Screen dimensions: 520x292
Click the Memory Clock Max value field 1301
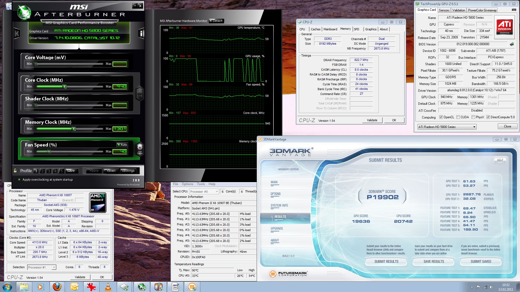[120, 129]
